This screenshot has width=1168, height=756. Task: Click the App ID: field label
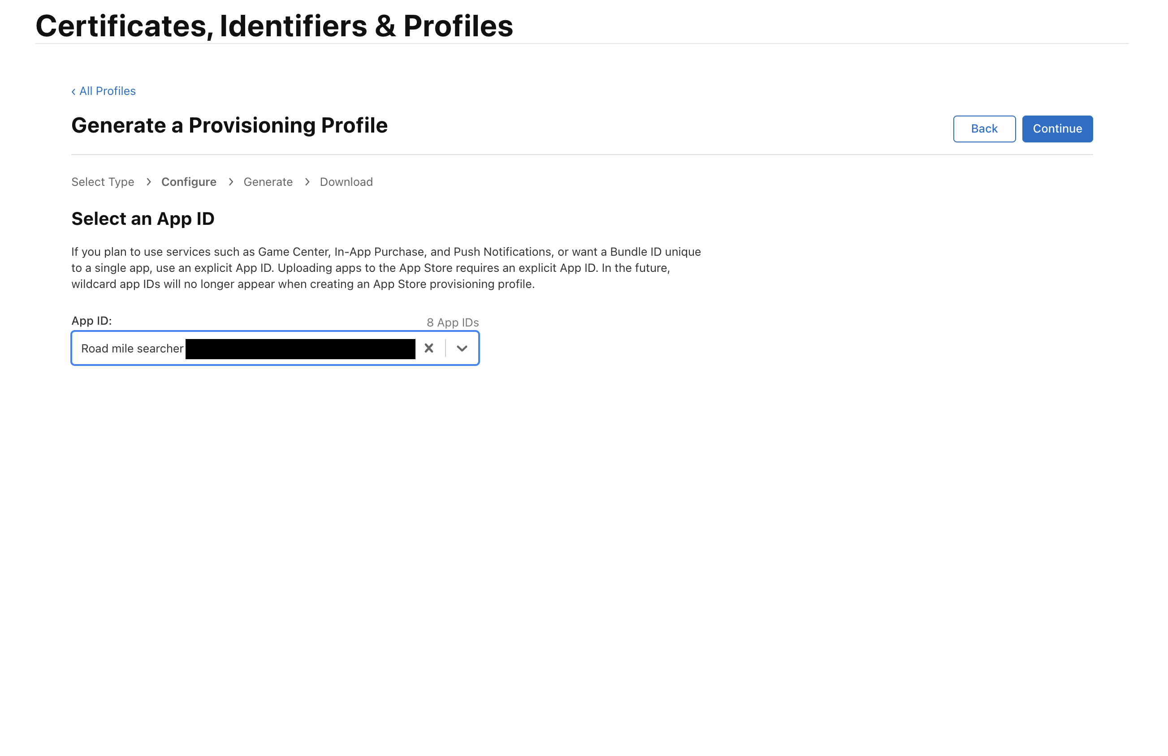(x=91, y=321)
